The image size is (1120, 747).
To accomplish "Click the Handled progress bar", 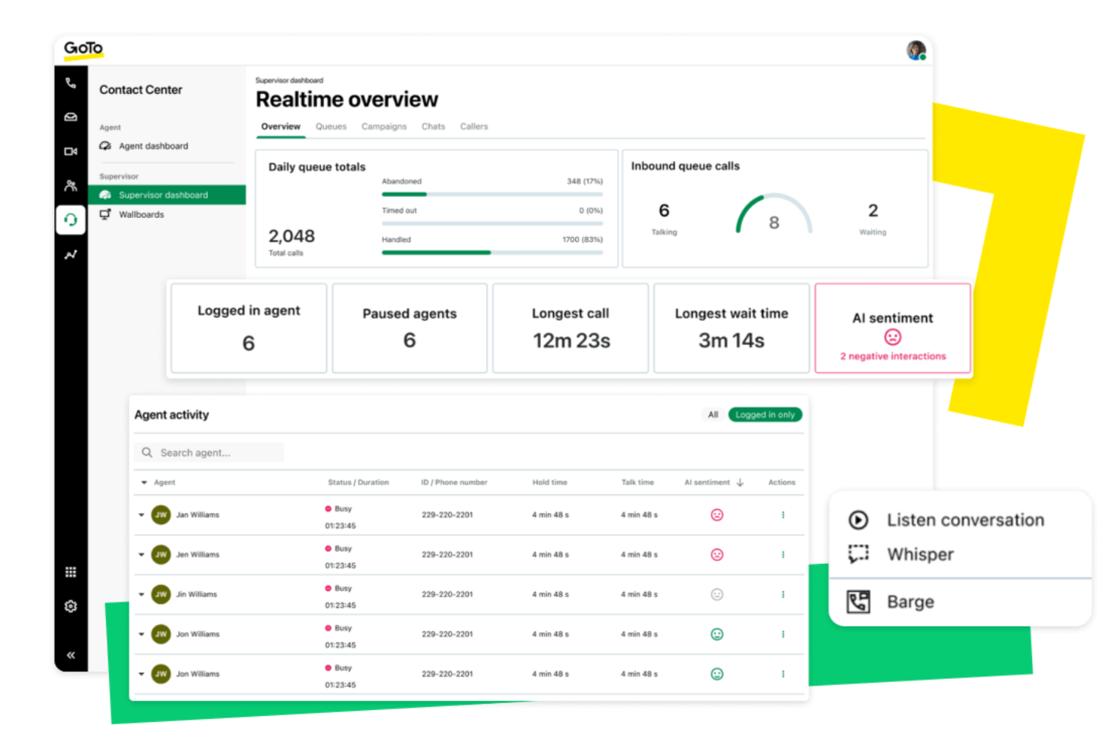I will 492,252.
